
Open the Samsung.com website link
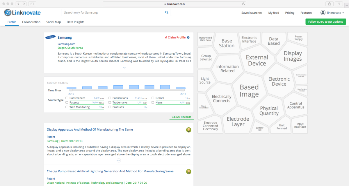coord(66,44)
